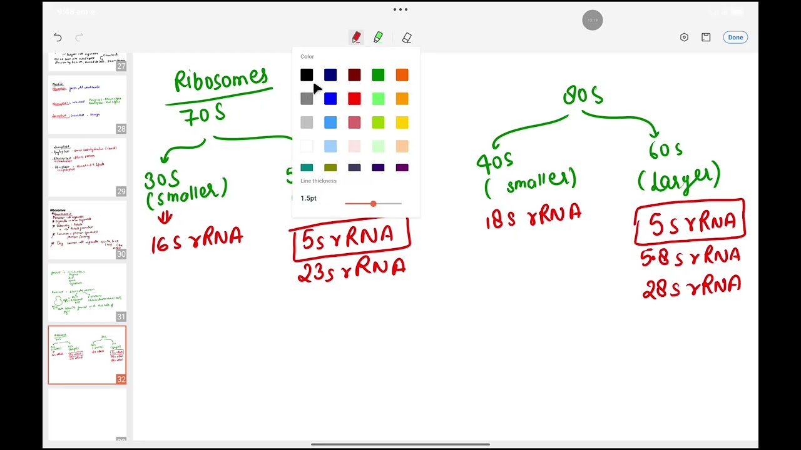Open the three-dot multitasking menu at top
This screenshot has height=450, width=801.
(400, 9)
